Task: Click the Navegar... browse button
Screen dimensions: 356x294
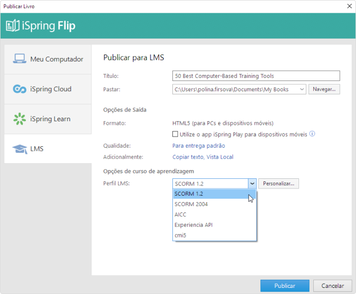Action: point(324,89)
